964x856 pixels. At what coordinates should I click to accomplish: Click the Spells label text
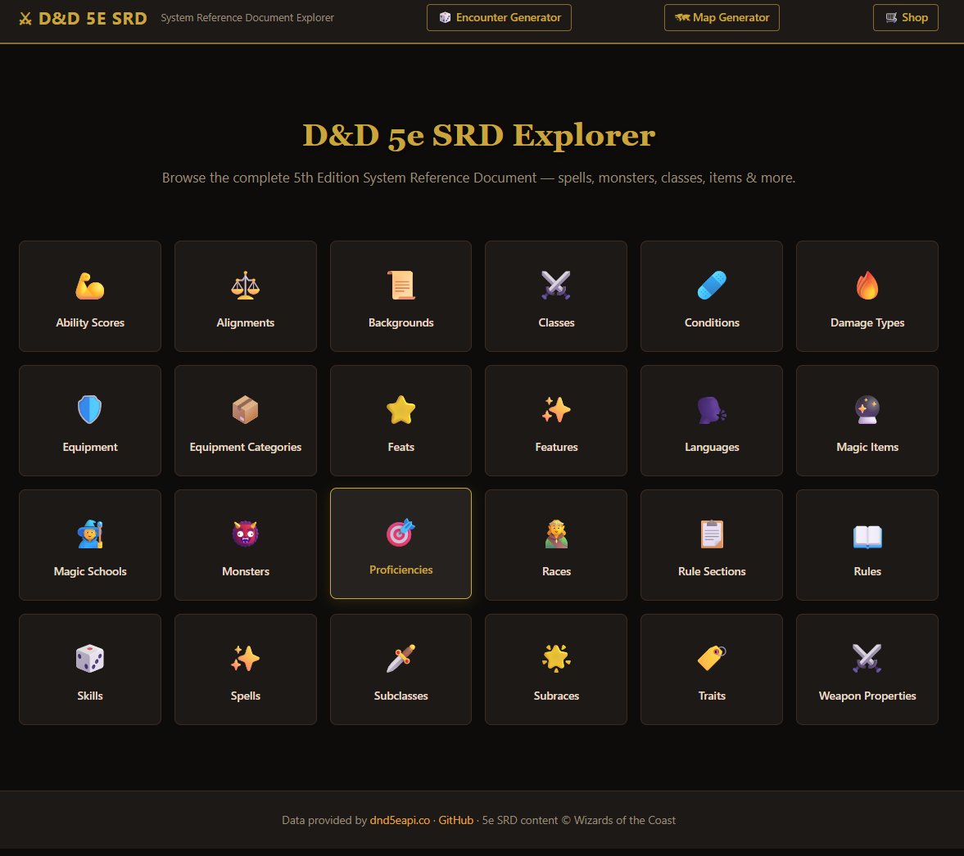[x=246, y=696]
